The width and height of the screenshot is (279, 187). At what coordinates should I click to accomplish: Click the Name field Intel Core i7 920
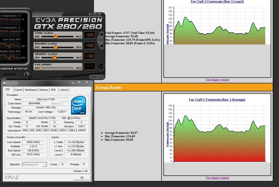(x=46, y=99)
